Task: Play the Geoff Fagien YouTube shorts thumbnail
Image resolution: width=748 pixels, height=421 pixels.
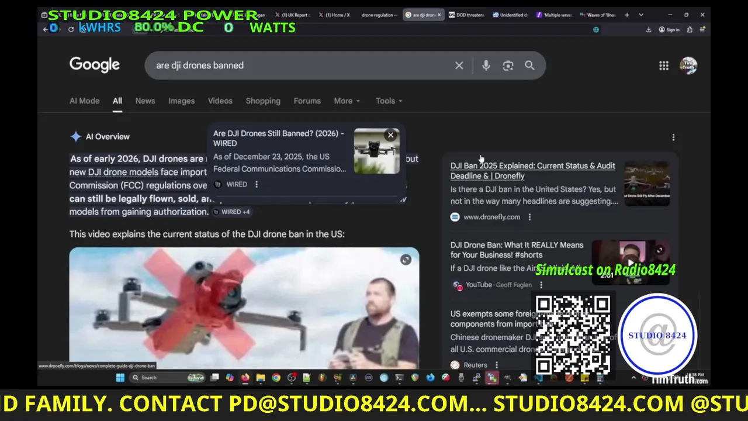Action: pos(631,263)
